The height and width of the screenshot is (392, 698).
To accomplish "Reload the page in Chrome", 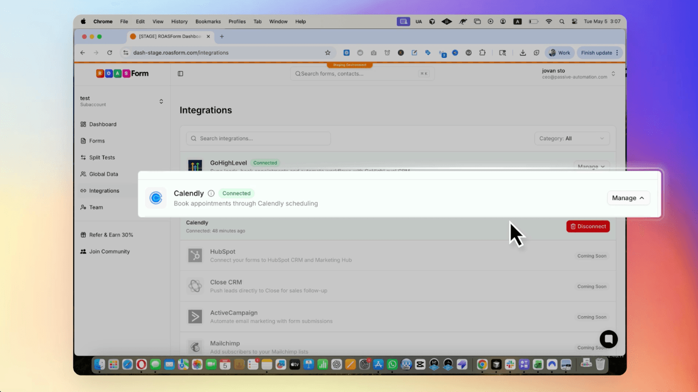I will tap(110, 52).
